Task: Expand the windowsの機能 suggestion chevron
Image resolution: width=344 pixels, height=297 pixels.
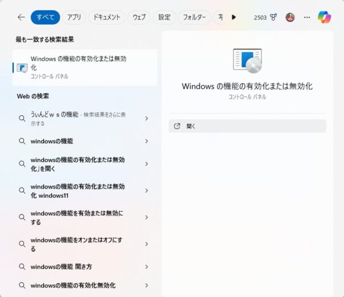Action: click(147, 141)
